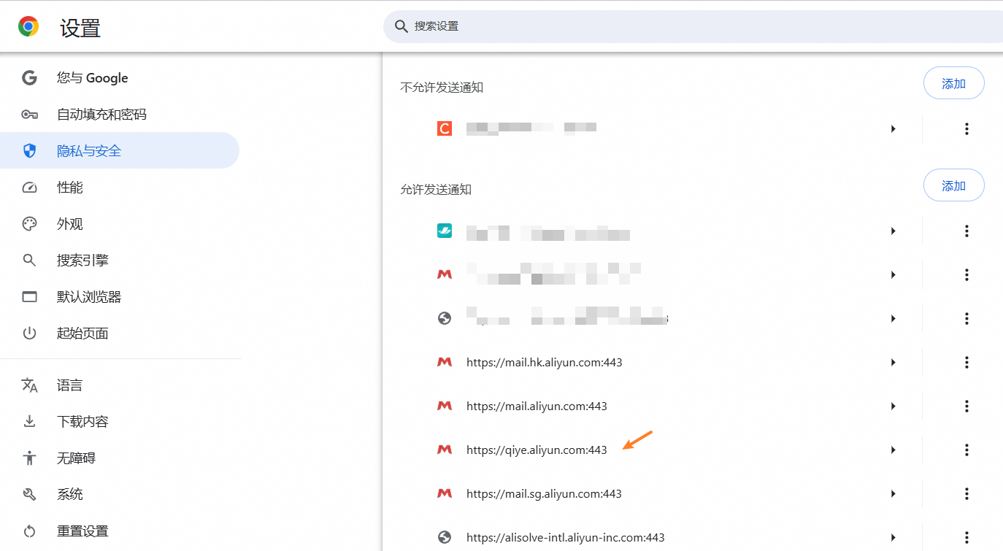The image size is (1003, 551).
Task: Click the 性能 speedometer icon
Action: point(29,188)
